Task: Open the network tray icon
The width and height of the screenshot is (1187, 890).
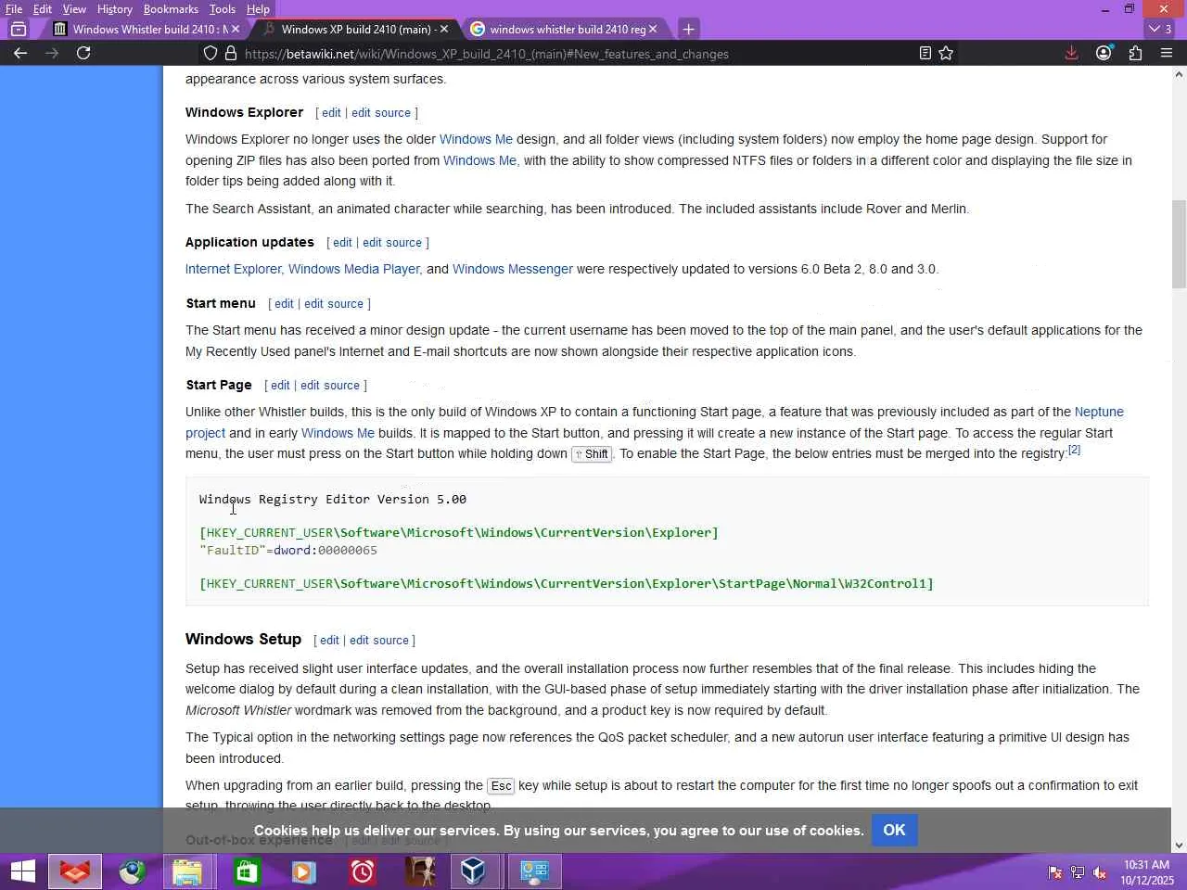Action: pyautogui.click(x=1078, y=872)
